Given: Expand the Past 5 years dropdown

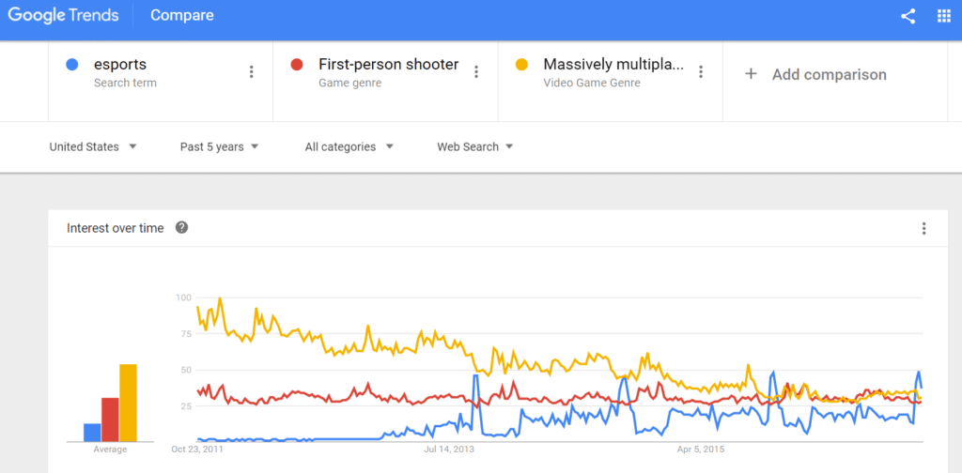Looking at the screenshot, I should [220, 147].
